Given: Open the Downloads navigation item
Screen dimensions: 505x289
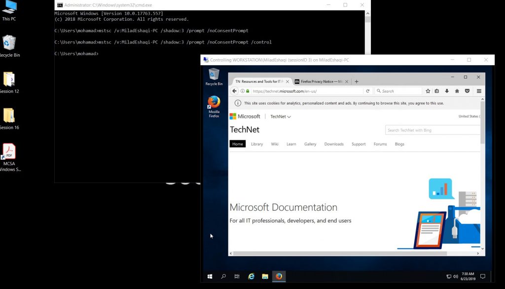Looking at the screenshot, I should tap(334, 144).
